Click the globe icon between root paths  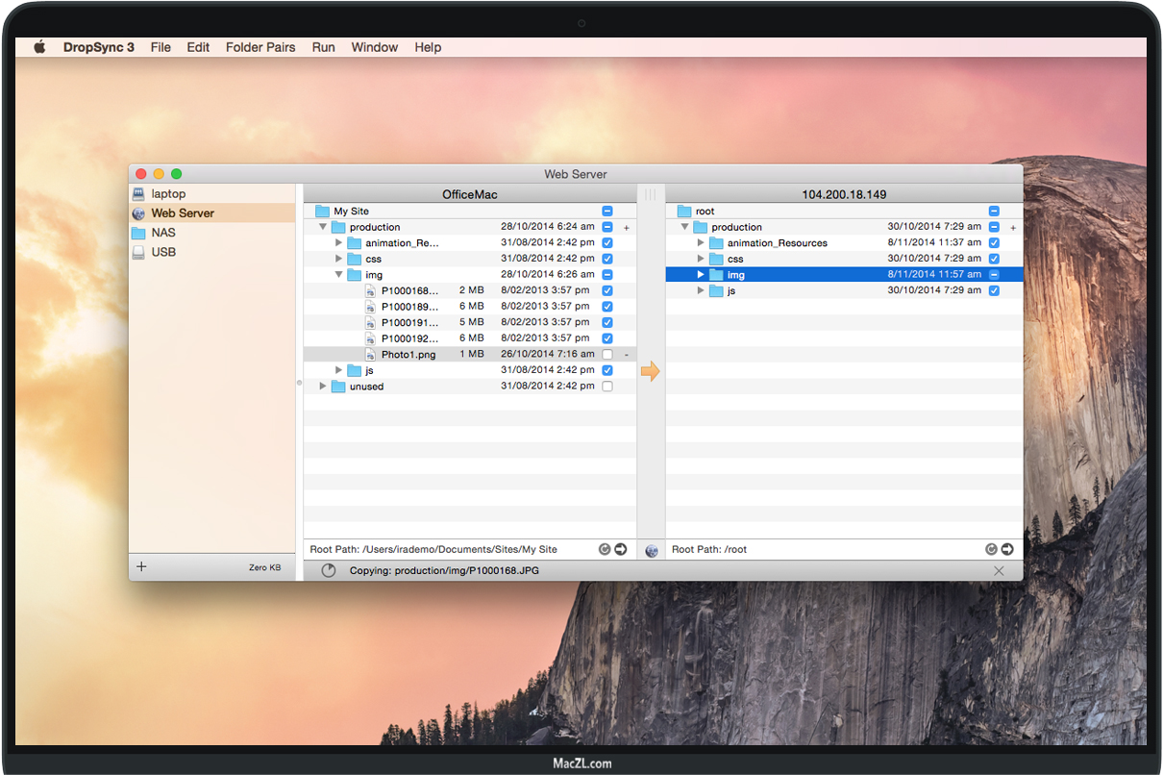652,550
